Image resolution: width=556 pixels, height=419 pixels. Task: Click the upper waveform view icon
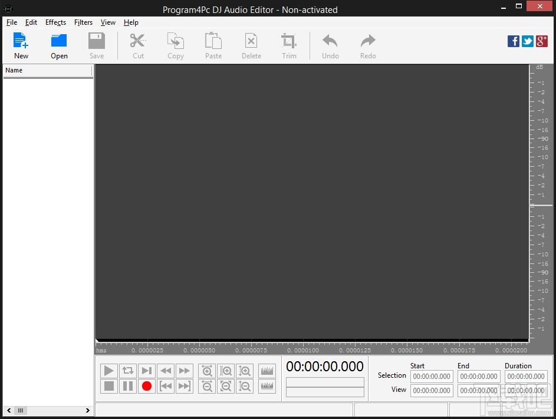point(267,371)
